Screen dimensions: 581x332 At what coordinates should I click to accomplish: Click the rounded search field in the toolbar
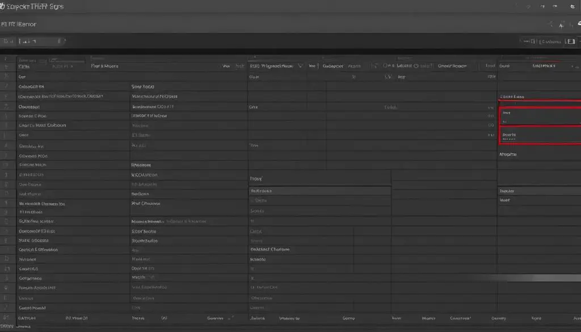pyautogui.click(x=42, y=41)
